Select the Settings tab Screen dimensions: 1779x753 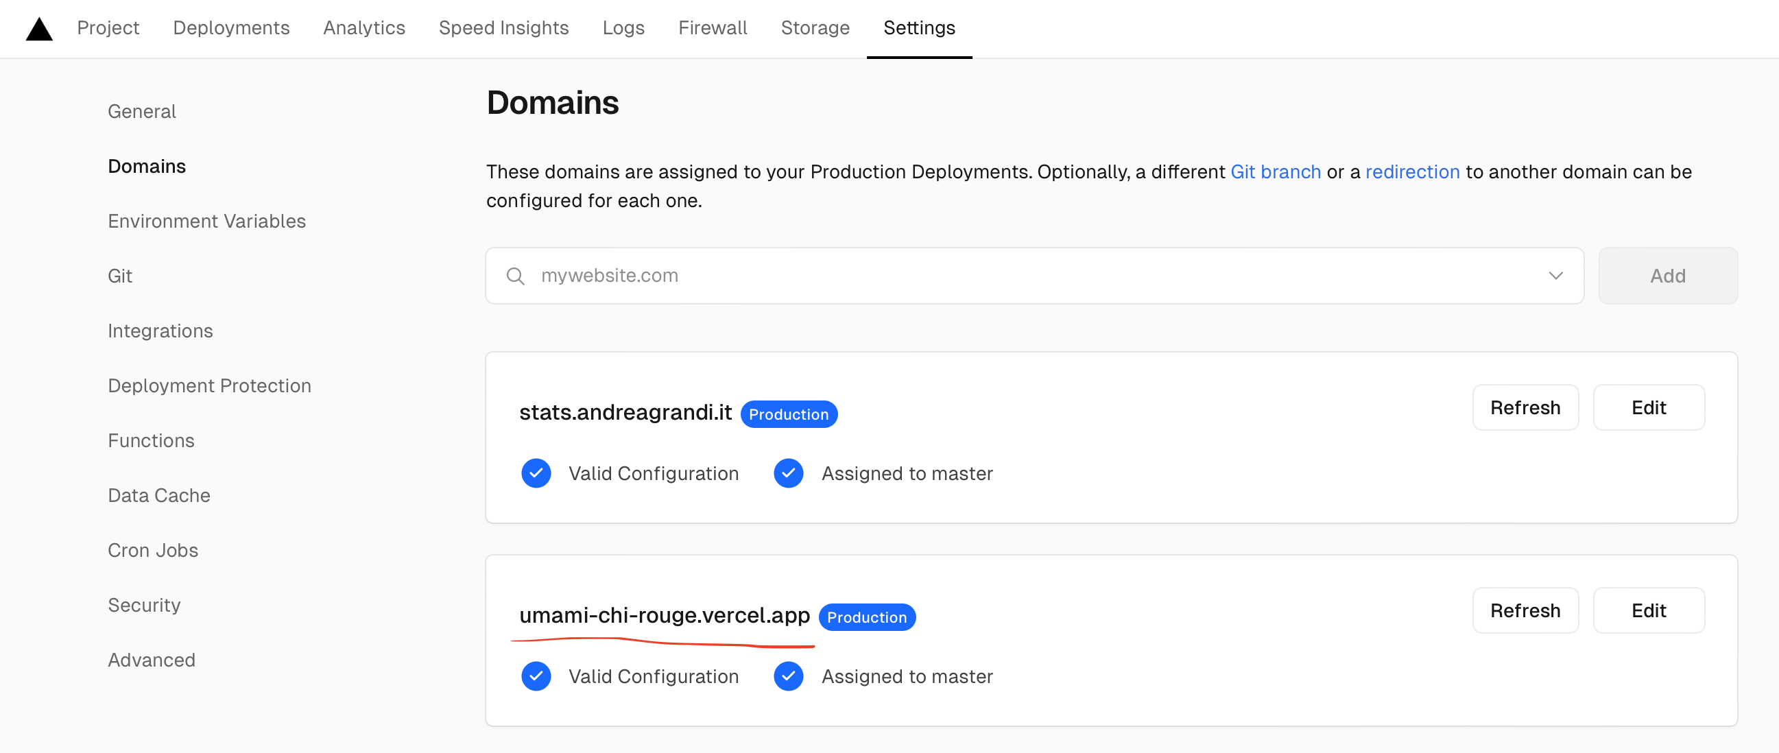[919, 27]
